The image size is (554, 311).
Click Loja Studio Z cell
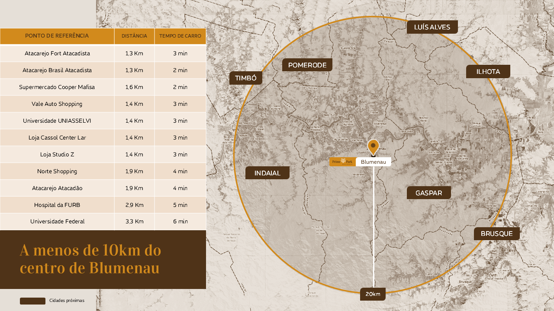click(x=57, y=155)
